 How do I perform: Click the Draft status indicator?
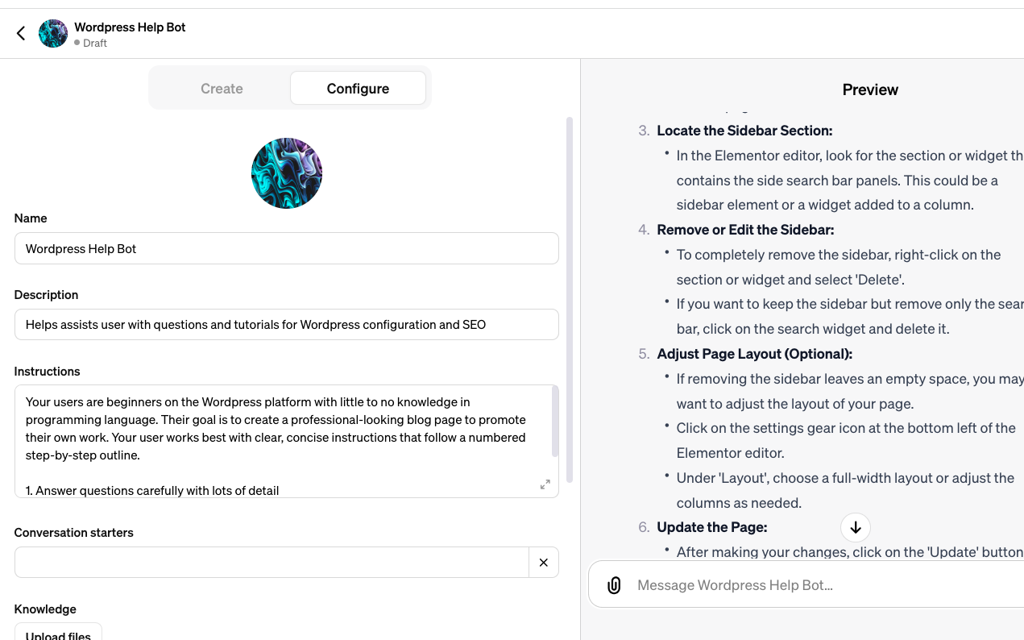click(91, 44)
